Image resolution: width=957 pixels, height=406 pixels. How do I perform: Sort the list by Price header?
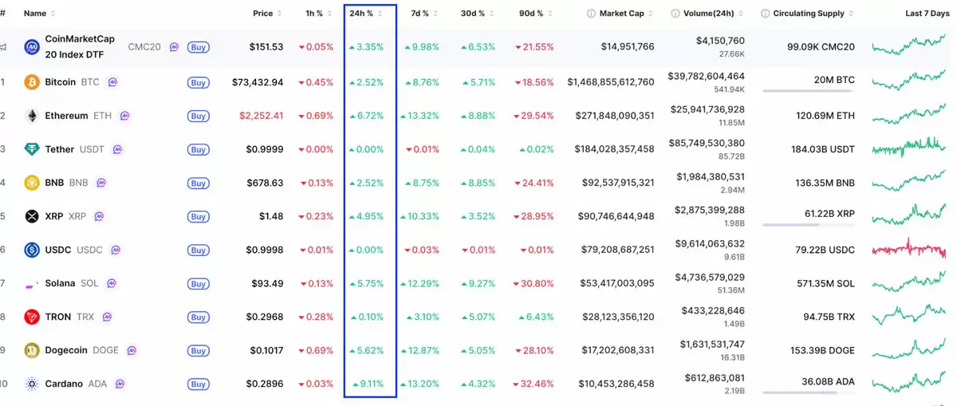coord(263,14)
